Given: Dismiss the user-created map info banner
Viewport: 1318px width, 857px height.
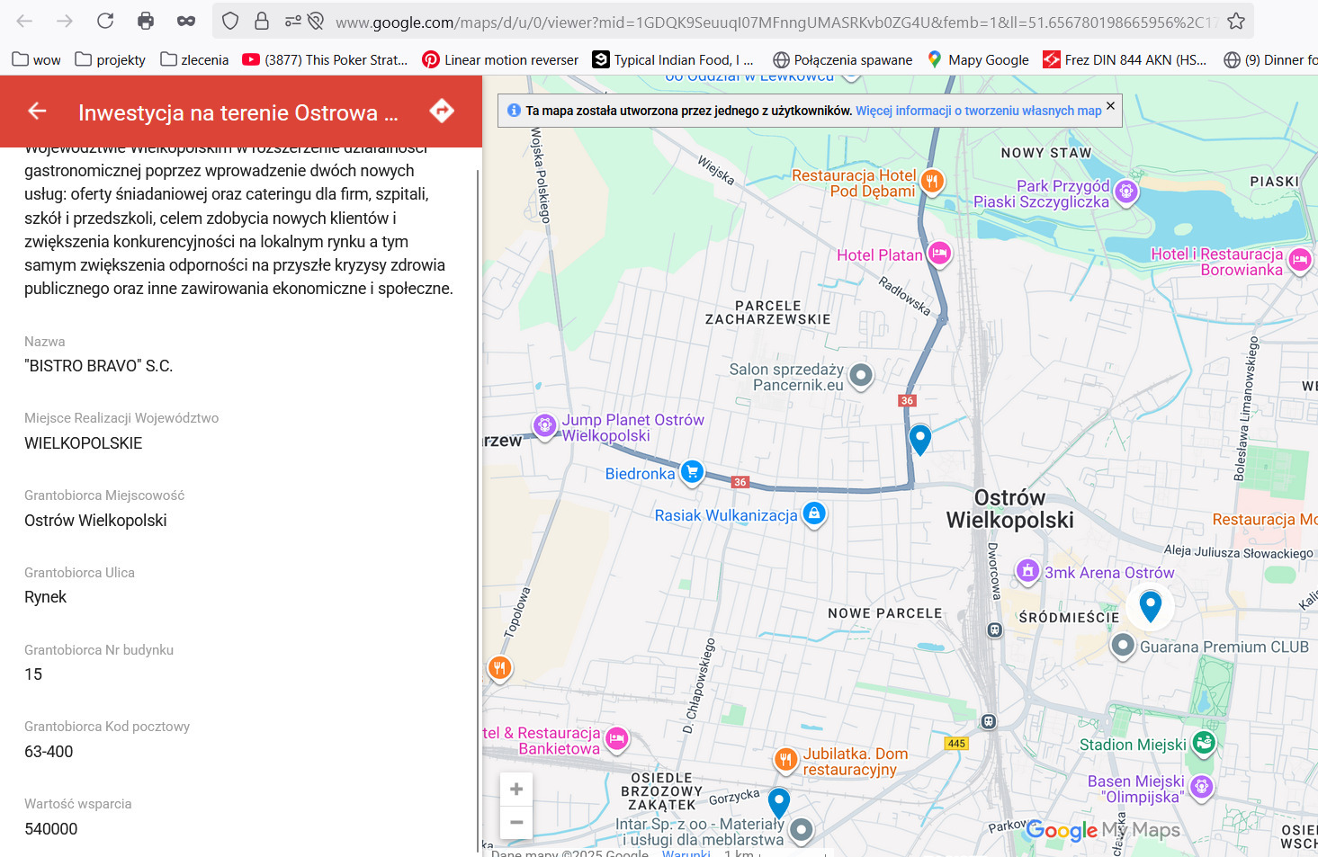Looking at the screenshot, I should pyautogui.click(x=1110, y=106).
